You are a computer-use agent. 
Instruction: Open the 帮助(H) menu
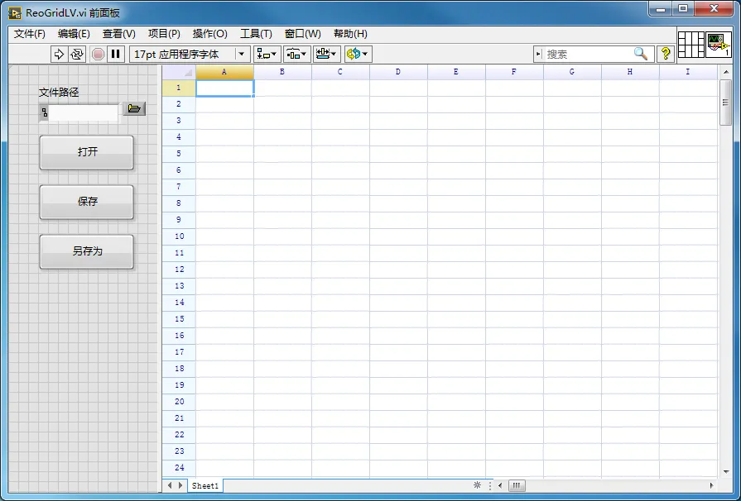[x=350, y=34]
